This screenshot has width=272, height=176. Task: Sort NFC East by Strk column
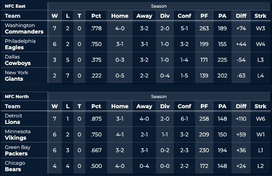click(261, 16)
